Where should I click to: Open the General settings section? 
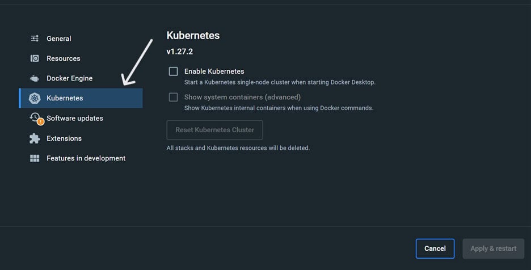click(x=59, y=39)
